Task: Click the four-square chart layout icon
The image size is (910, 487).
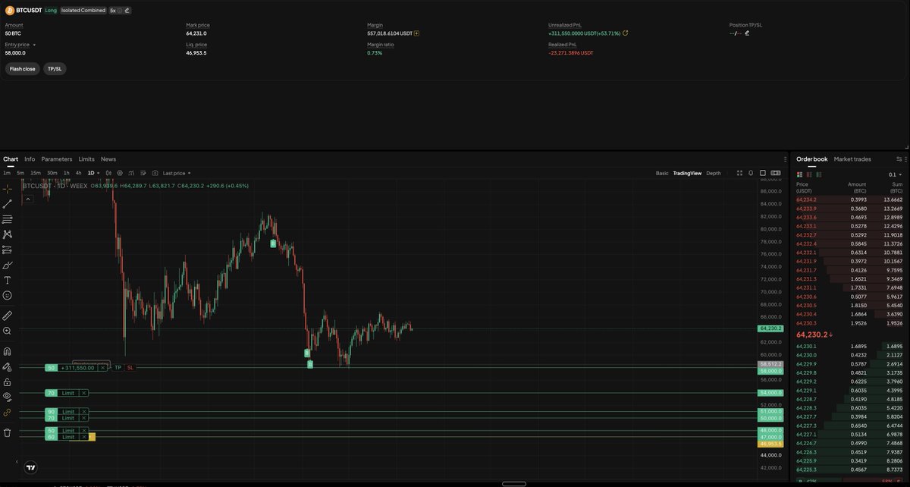Action: [739, 173]
